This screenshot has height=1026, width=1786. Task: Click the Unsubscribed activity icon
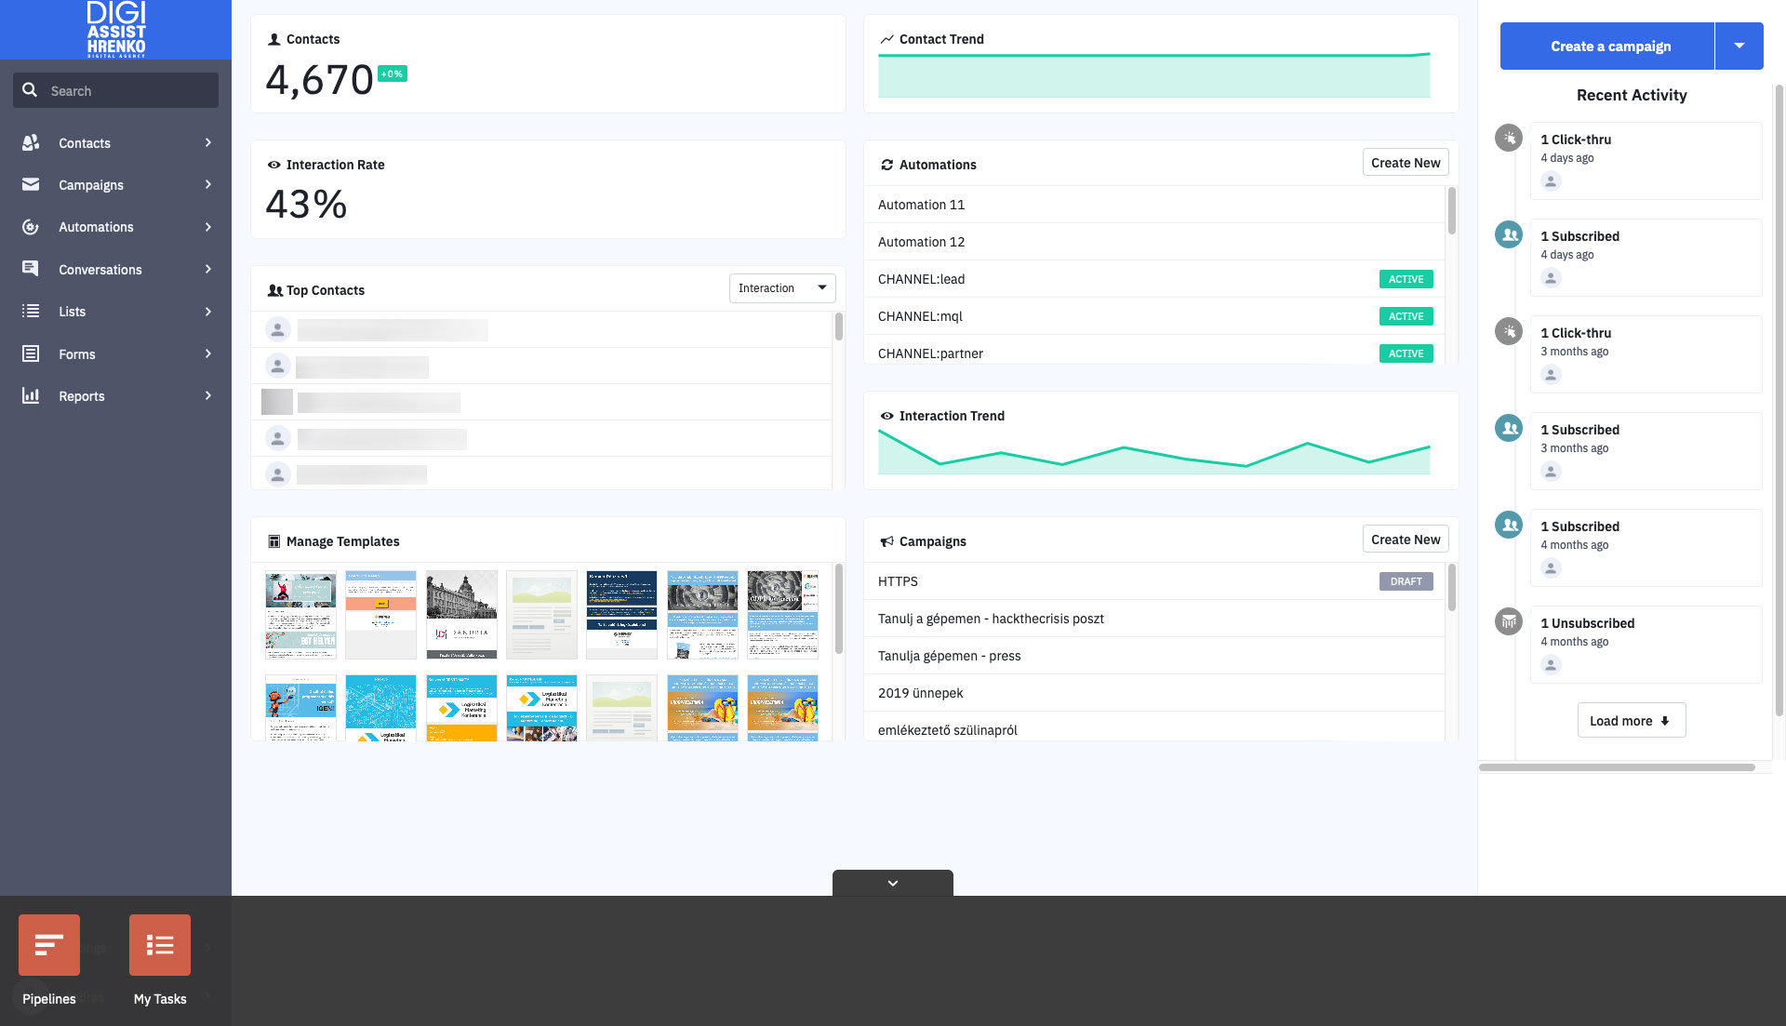click(1508, 620)
